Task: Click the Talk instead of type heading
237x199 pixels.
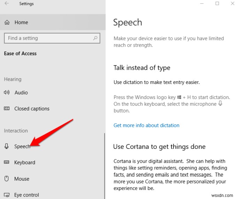Action: point(142,68)
